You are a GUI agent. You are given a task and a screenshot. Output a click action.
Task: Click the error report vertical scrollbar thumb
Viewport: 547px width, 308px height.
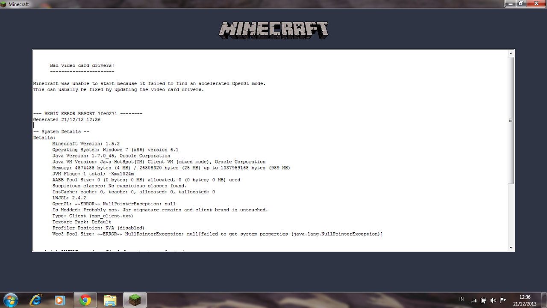tap(511, 121)
